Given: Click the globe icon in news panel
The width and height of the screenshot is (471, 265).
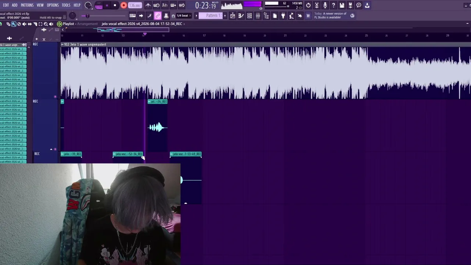Looking at the screenshot, I should (x=352, y=15).
